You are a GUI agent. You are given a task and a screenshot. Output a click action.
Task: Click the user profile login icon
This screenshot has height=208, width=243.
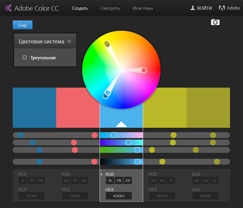pos(193,8)
